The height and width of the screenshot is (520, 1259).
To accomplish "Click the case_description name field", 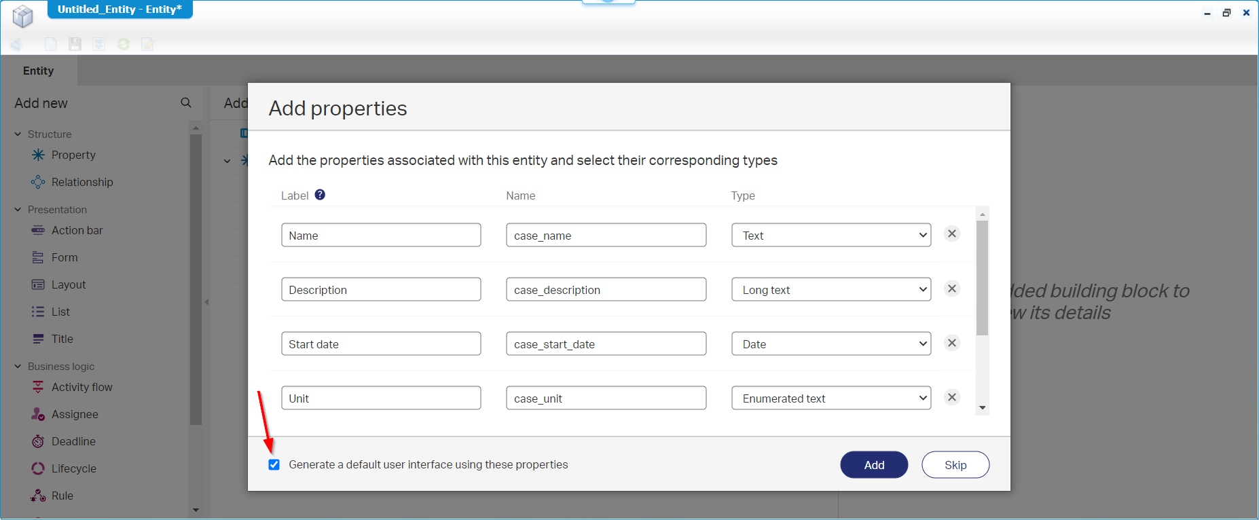I will 606,289.
